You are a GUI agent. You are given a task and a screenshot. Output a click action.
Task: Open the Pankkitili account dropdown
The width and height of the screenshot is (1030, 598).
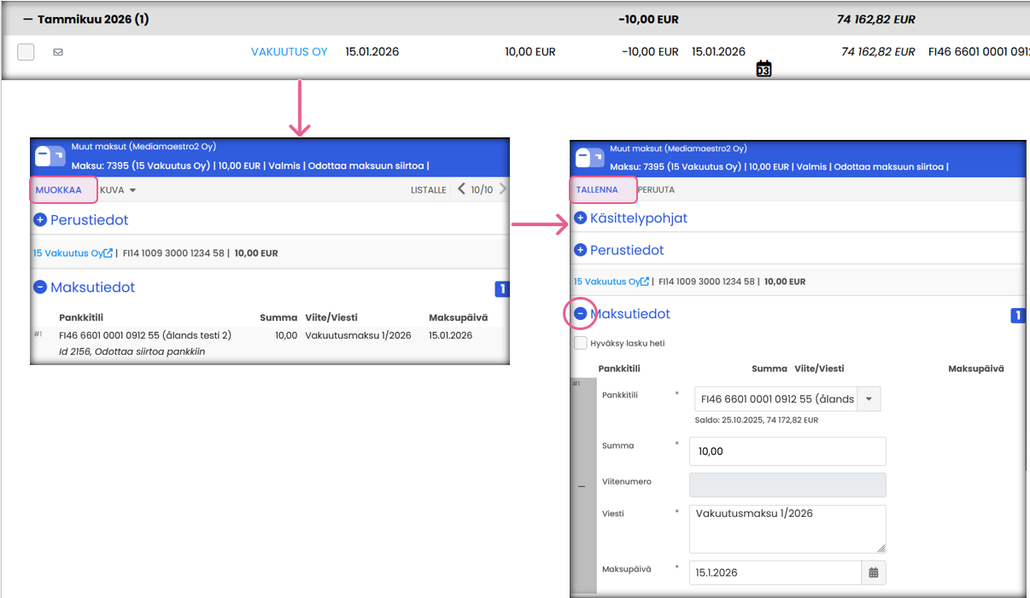869,399
